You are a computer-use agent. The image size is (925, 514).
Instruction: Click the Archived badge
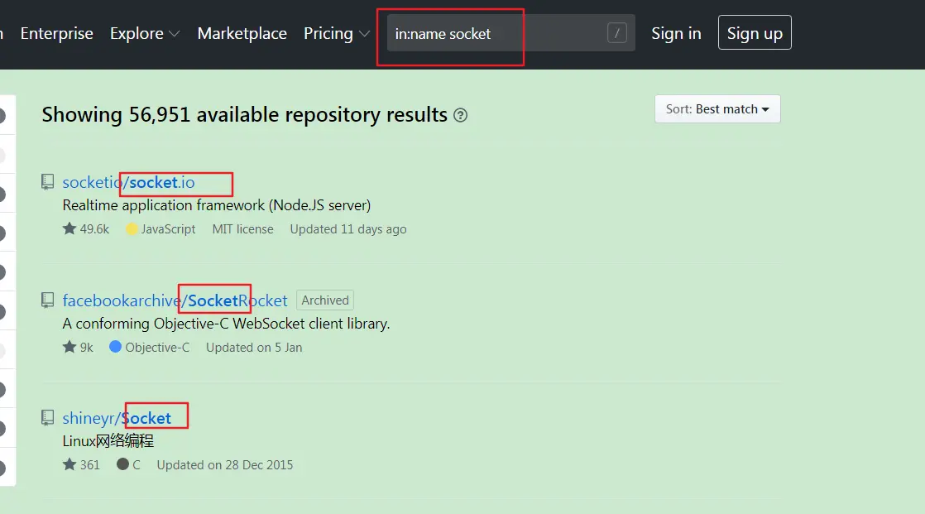(x=325, y=300)
